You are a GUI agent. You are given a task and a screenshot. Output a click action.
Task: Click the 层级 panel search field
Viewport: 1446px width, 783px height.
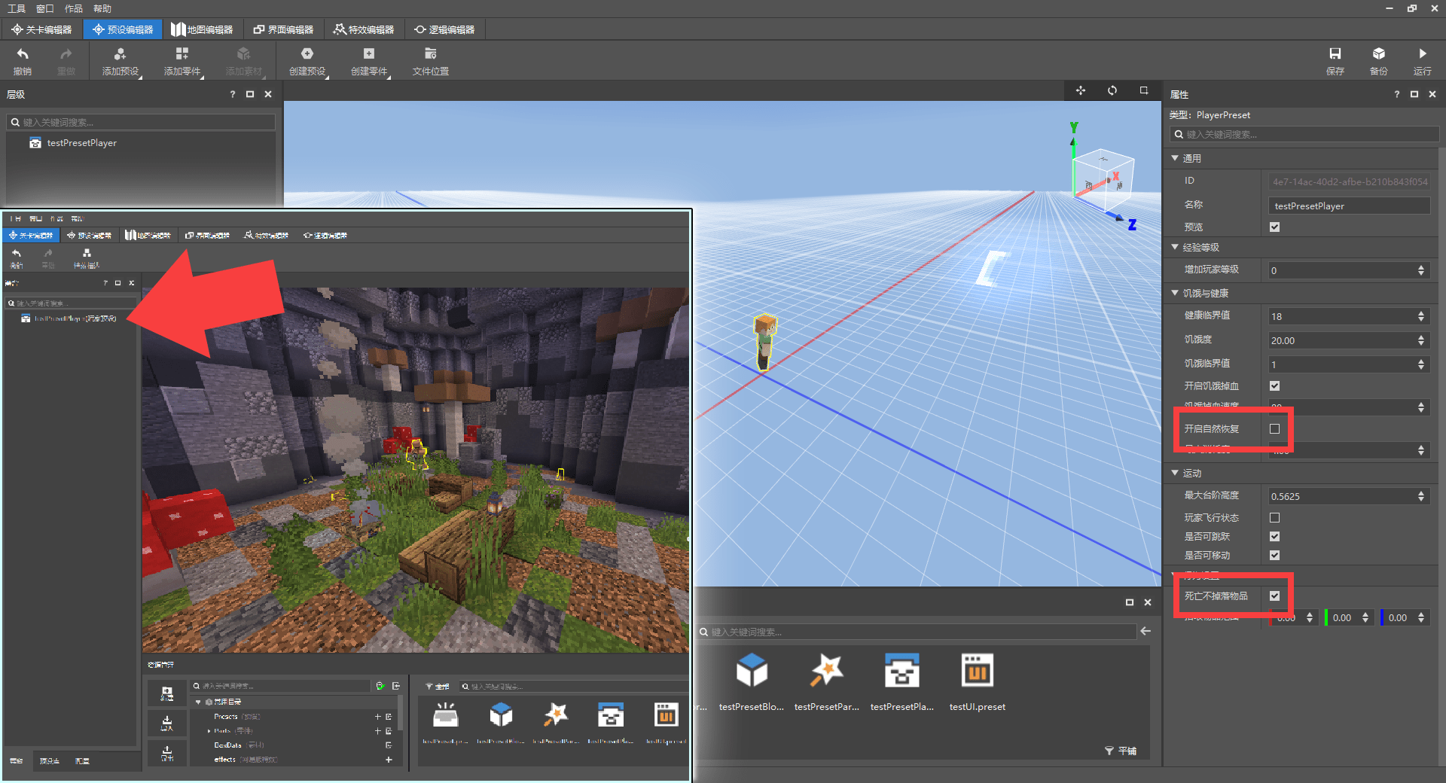[142, 122]
